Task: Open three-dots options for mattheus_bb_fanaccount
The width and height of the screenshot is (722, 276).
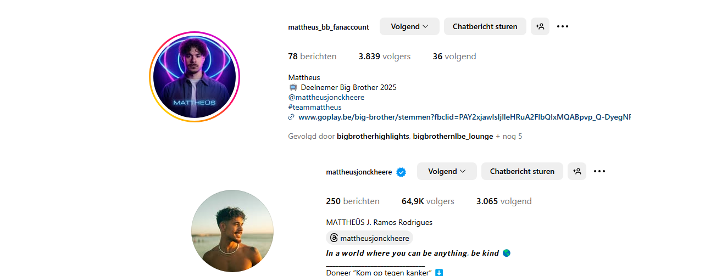Action: point(563,26)
